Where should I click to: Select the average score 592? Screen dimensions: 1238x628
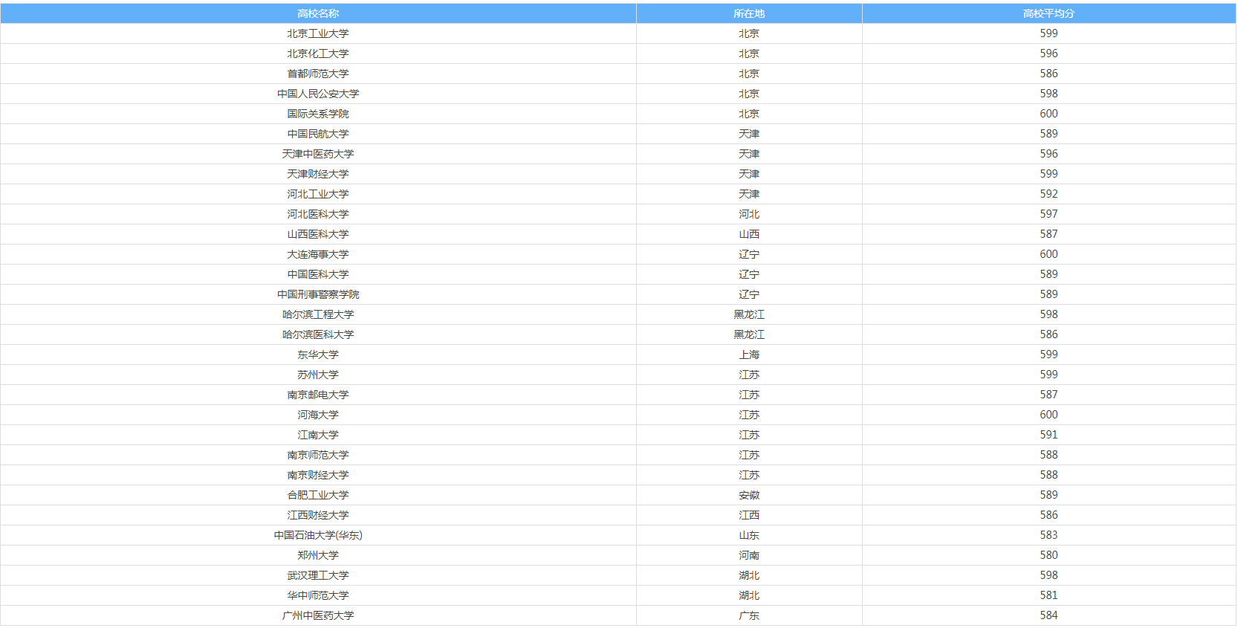(x=1049, y=194)
